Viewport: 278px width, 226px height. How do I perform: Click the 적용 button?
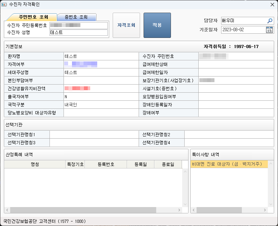[x=157, y=25]
